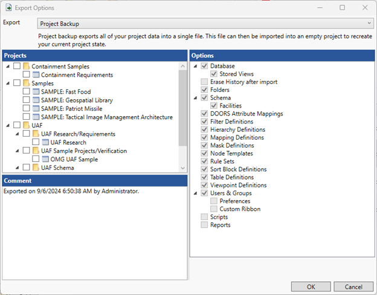Uncheck the DOORS Attribute Mappings option
The width and height of the screenshot is (377, 295).
204,114
